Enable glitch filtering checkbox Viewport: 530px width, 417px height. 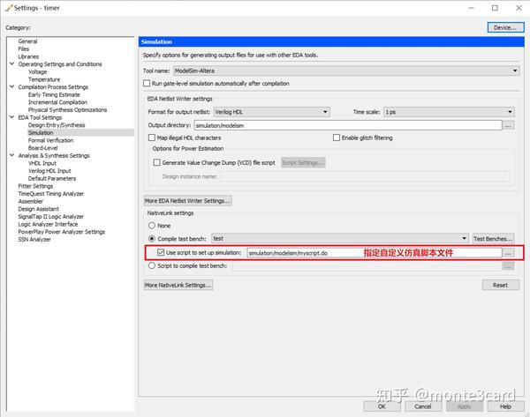click(337, 138)
